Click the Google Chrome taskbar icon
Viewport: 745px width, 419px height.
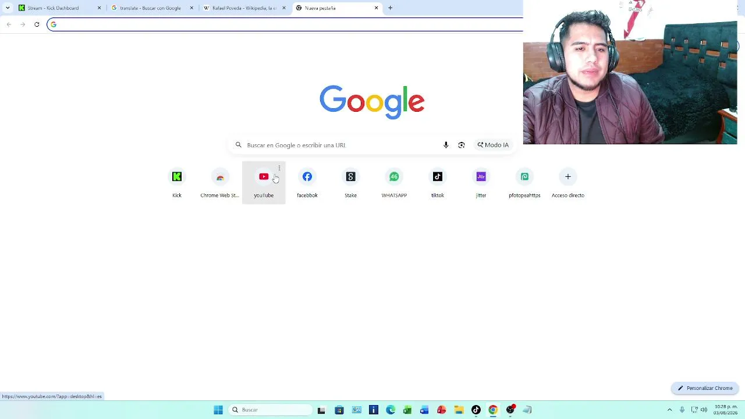tap(493, 410)
